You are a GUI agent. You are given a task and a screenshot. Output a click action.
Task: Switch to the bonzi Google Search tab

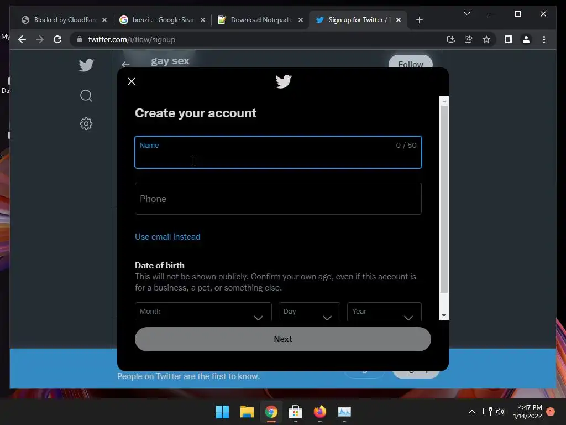[x=163, y=20]
